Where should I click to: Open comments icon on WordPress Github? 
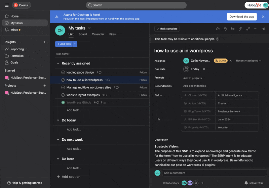tap(97, 103)
